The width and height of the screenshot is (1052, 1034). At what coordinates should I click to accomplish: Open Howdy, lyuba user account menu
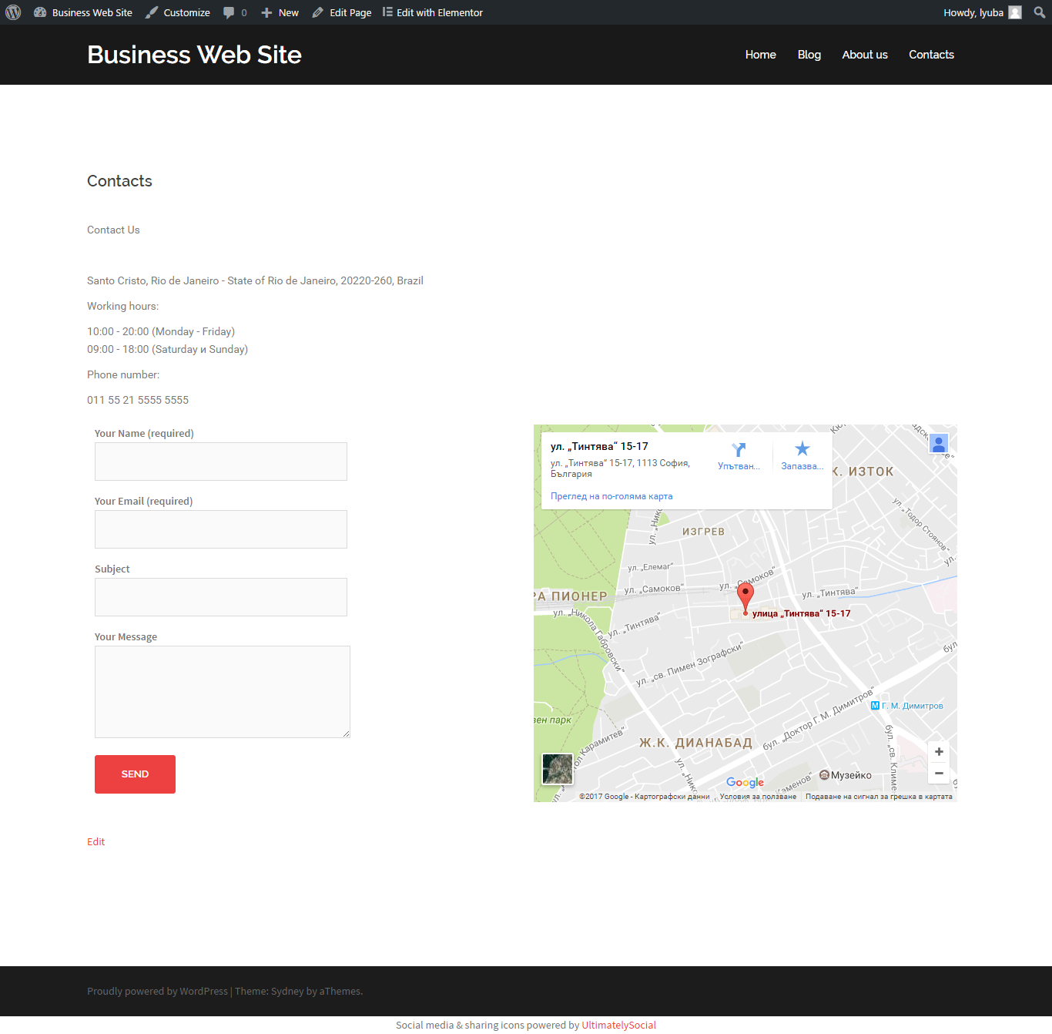pos(982,12)
